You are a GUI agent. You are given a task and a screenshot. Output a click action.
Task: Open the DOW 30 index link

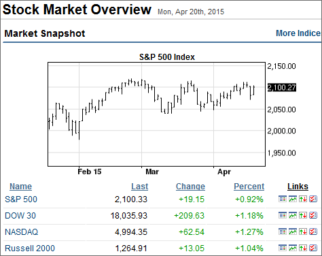point(20,216)
